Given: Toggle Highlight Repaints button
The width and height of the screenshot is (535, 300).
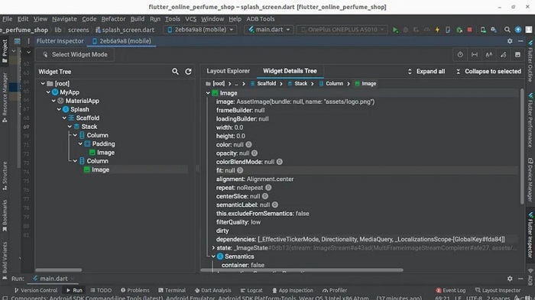Looking at the screenshot, I should [x=503, y=54].
